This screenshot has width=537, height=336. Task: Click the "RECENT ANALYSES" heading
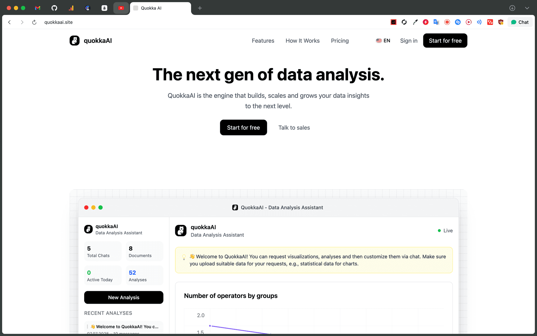(x=108, y=313)
